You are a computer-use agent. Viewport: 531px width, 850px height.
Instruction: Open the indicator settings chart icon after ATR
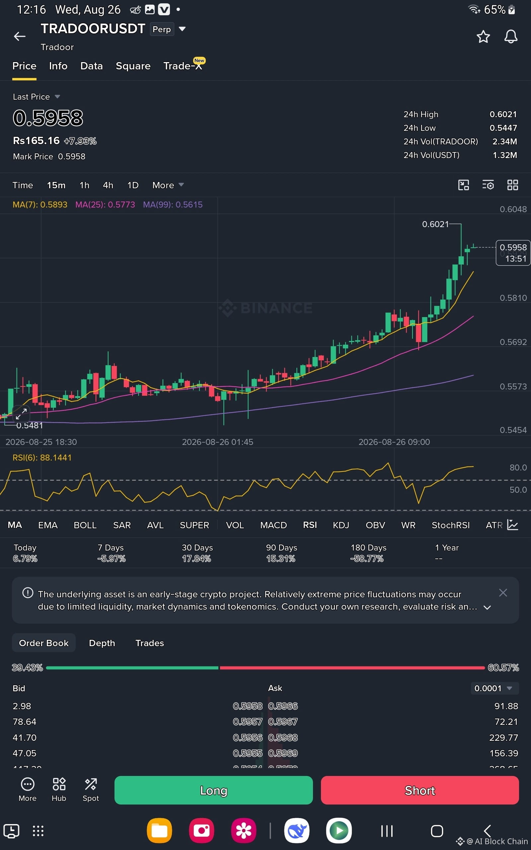pyautogui.click(x=513, y=525)
